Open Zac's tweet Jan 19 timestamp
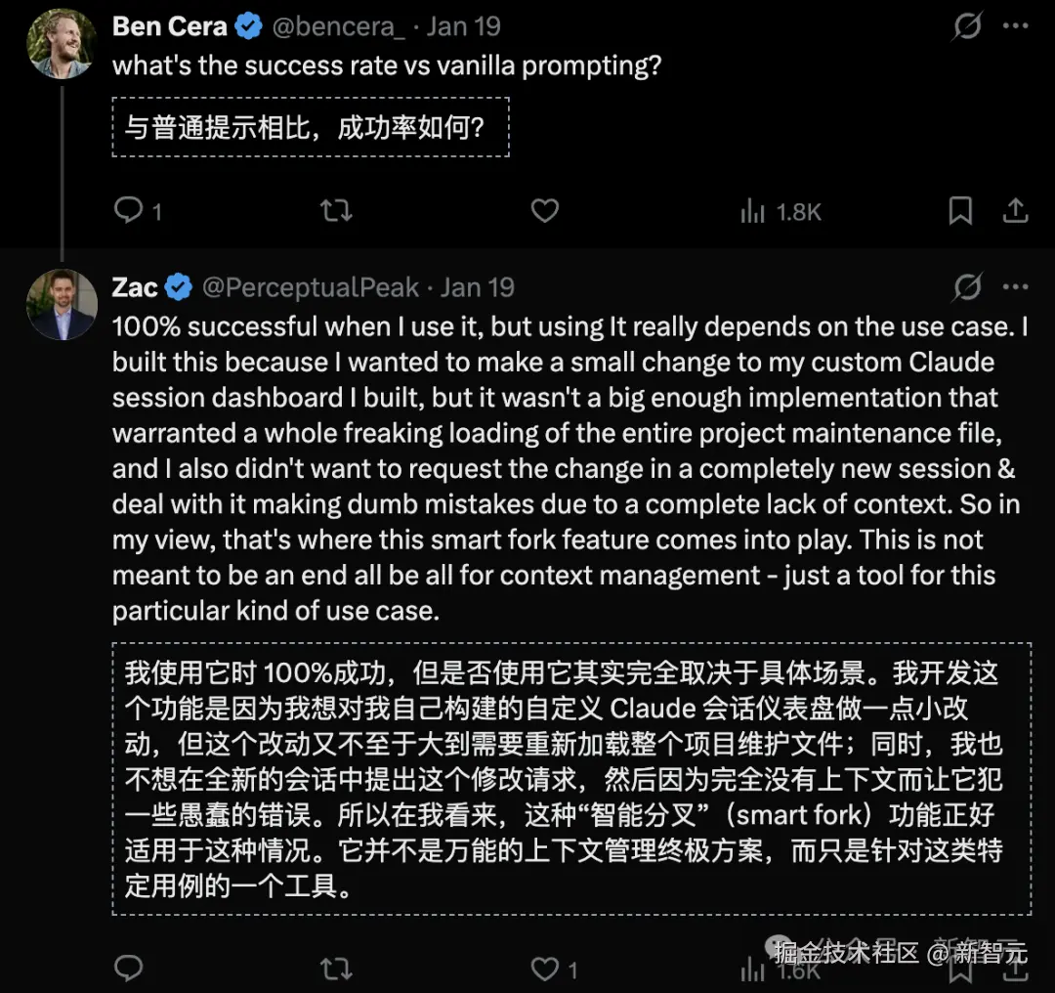1055x993 pixels. point(478,287)
